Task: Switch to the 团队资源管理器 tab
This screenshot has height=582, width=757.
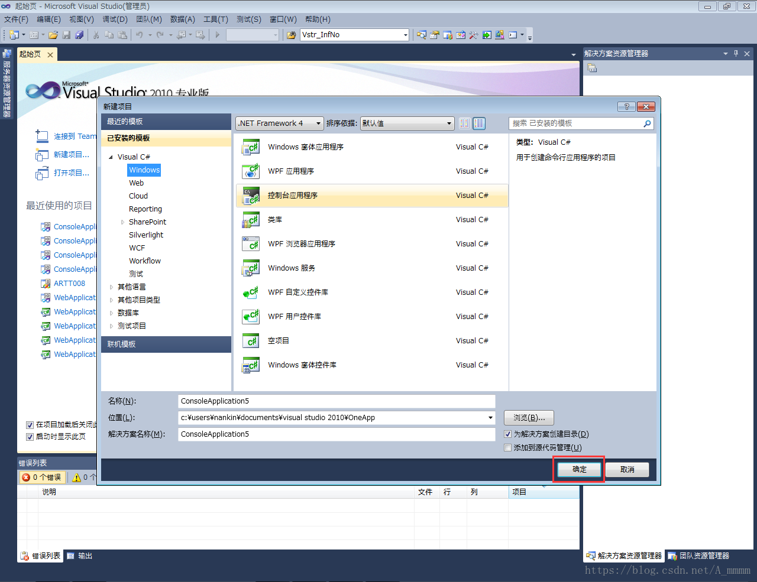Action: point(698,556)
